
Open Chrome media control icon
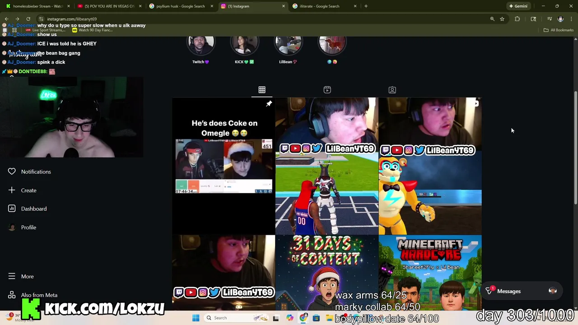[550, 19]
